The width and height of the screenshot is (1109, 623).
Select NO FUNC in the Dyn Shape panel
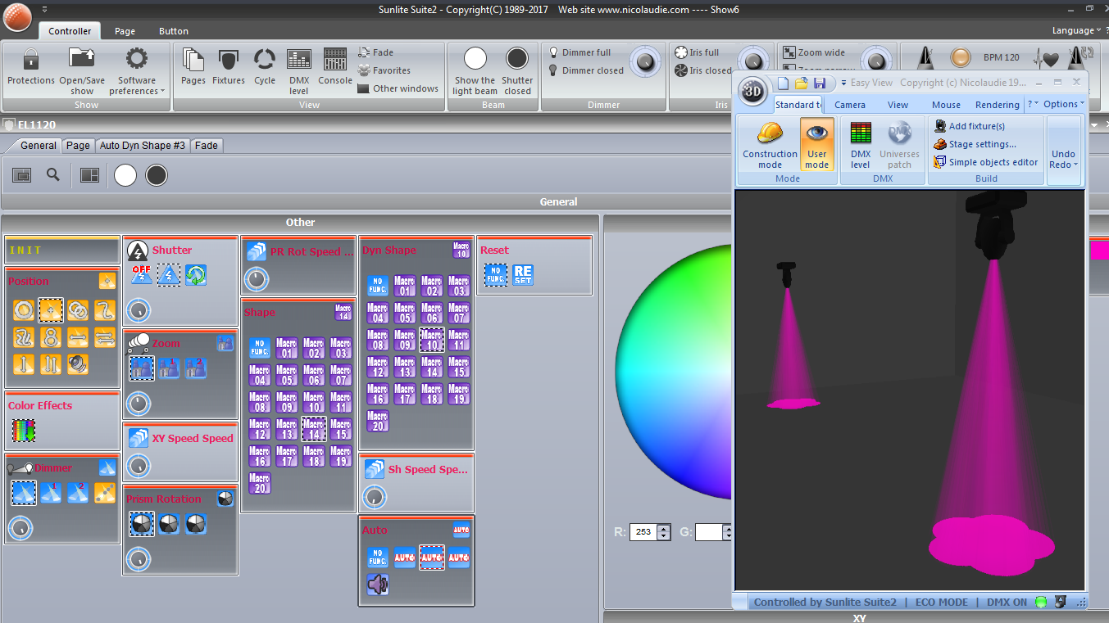click(377, 286)
